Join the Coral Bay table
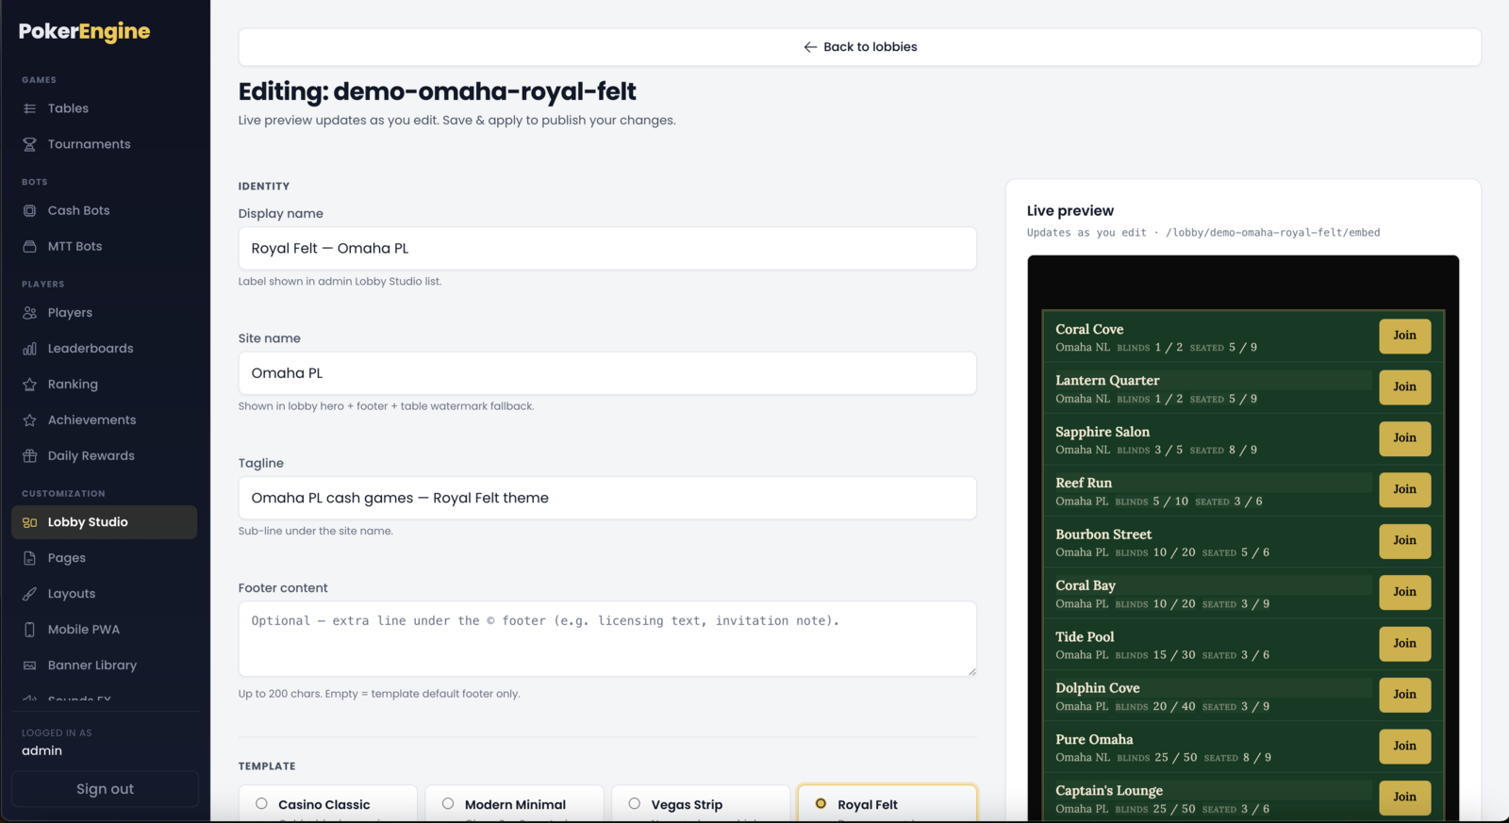The width and height of the screenshot is (1509, 823). coord(1404,592)
